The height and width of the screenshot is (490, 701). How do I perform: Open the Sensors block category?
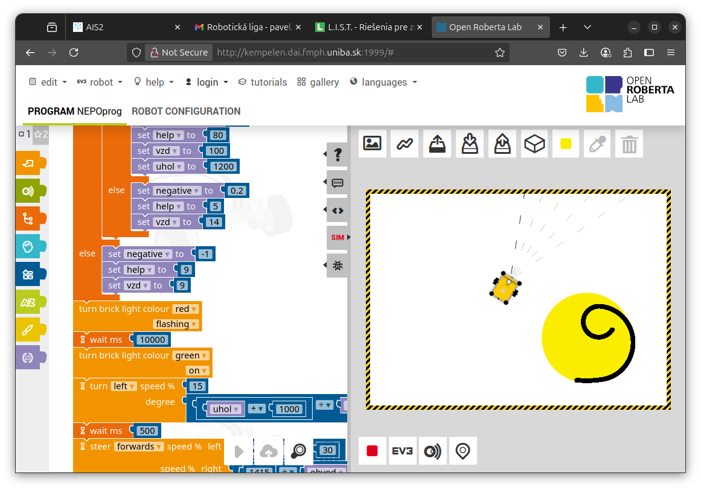(28, 191)
